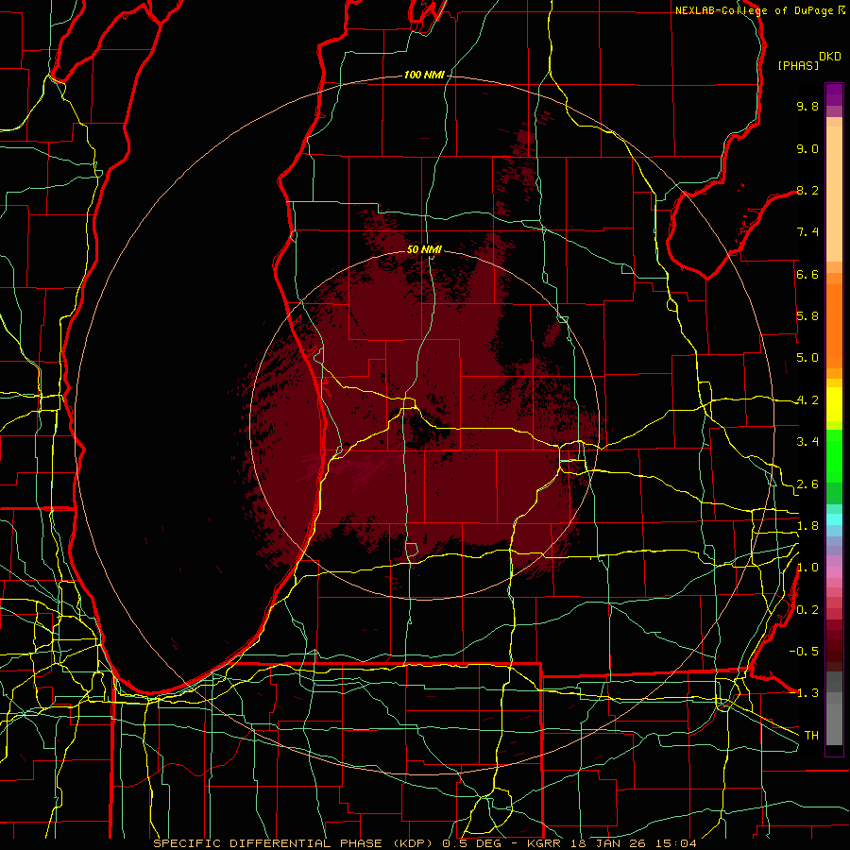Click the 50 NMI range ring label
Viewport: 850px width, 850px height.
coord(424,249)
